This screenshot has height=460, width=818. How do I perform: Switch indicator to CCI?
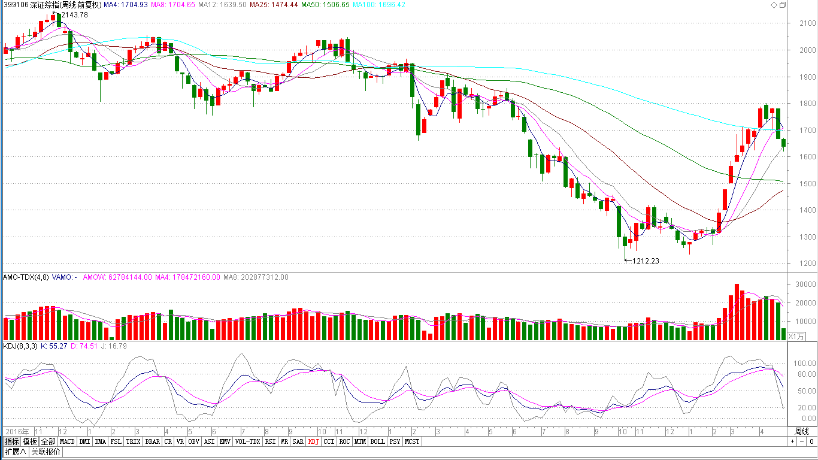coord(329,441)
